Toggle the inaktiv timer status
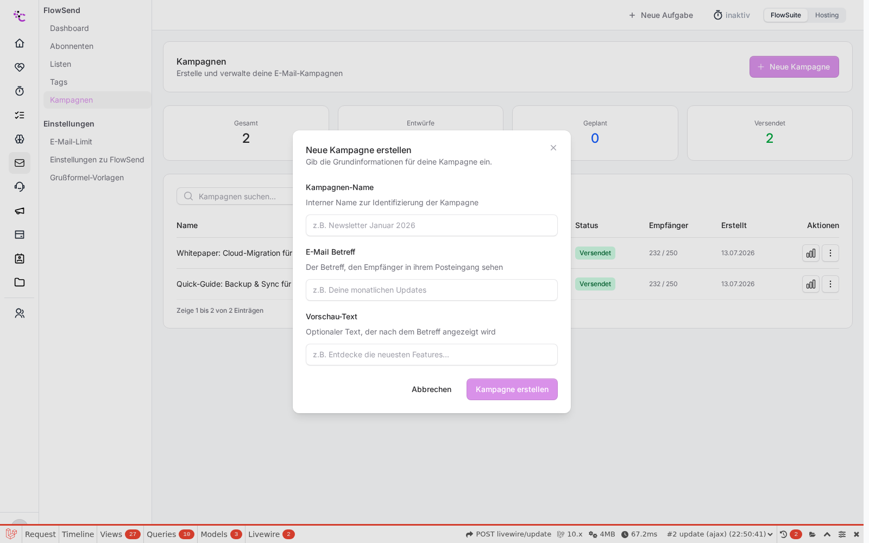Screen dimensions: 869x543 pos(732,15)
